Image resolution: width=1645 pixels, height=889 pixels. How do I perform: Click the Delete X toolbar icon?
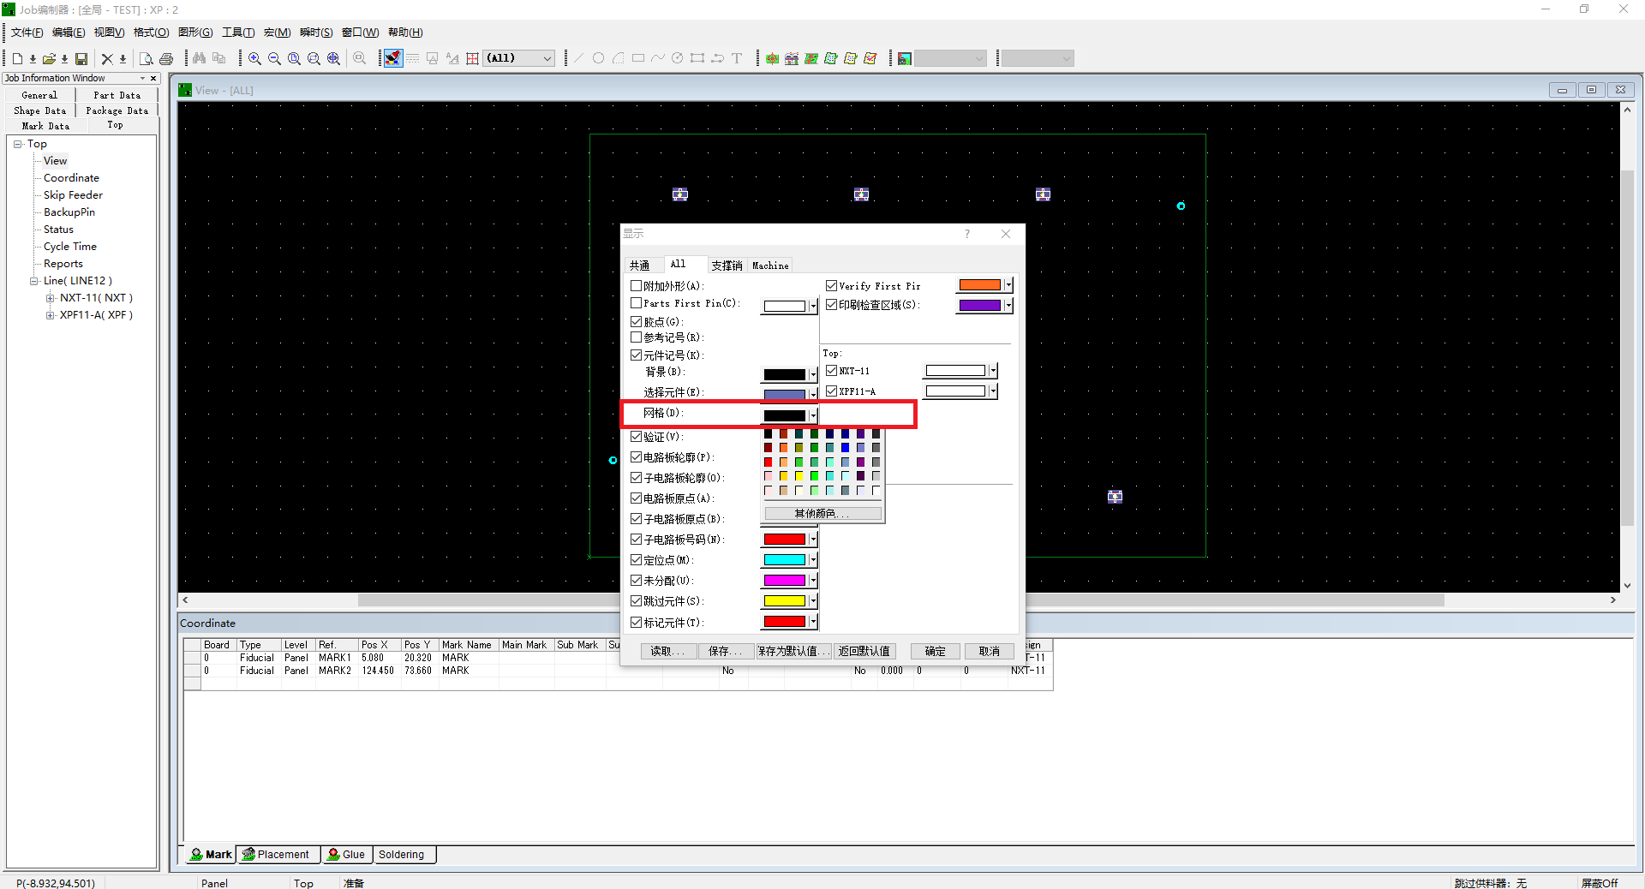tap(107, 58)
